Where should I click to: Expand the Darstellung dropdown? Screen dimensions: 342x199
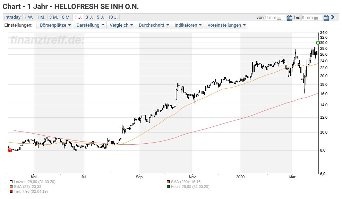(90, 25)
